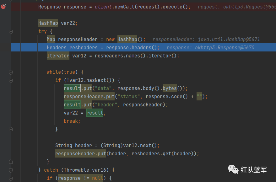
Task: Click Throwable in the catch clause
Action: tap(76, 170)
